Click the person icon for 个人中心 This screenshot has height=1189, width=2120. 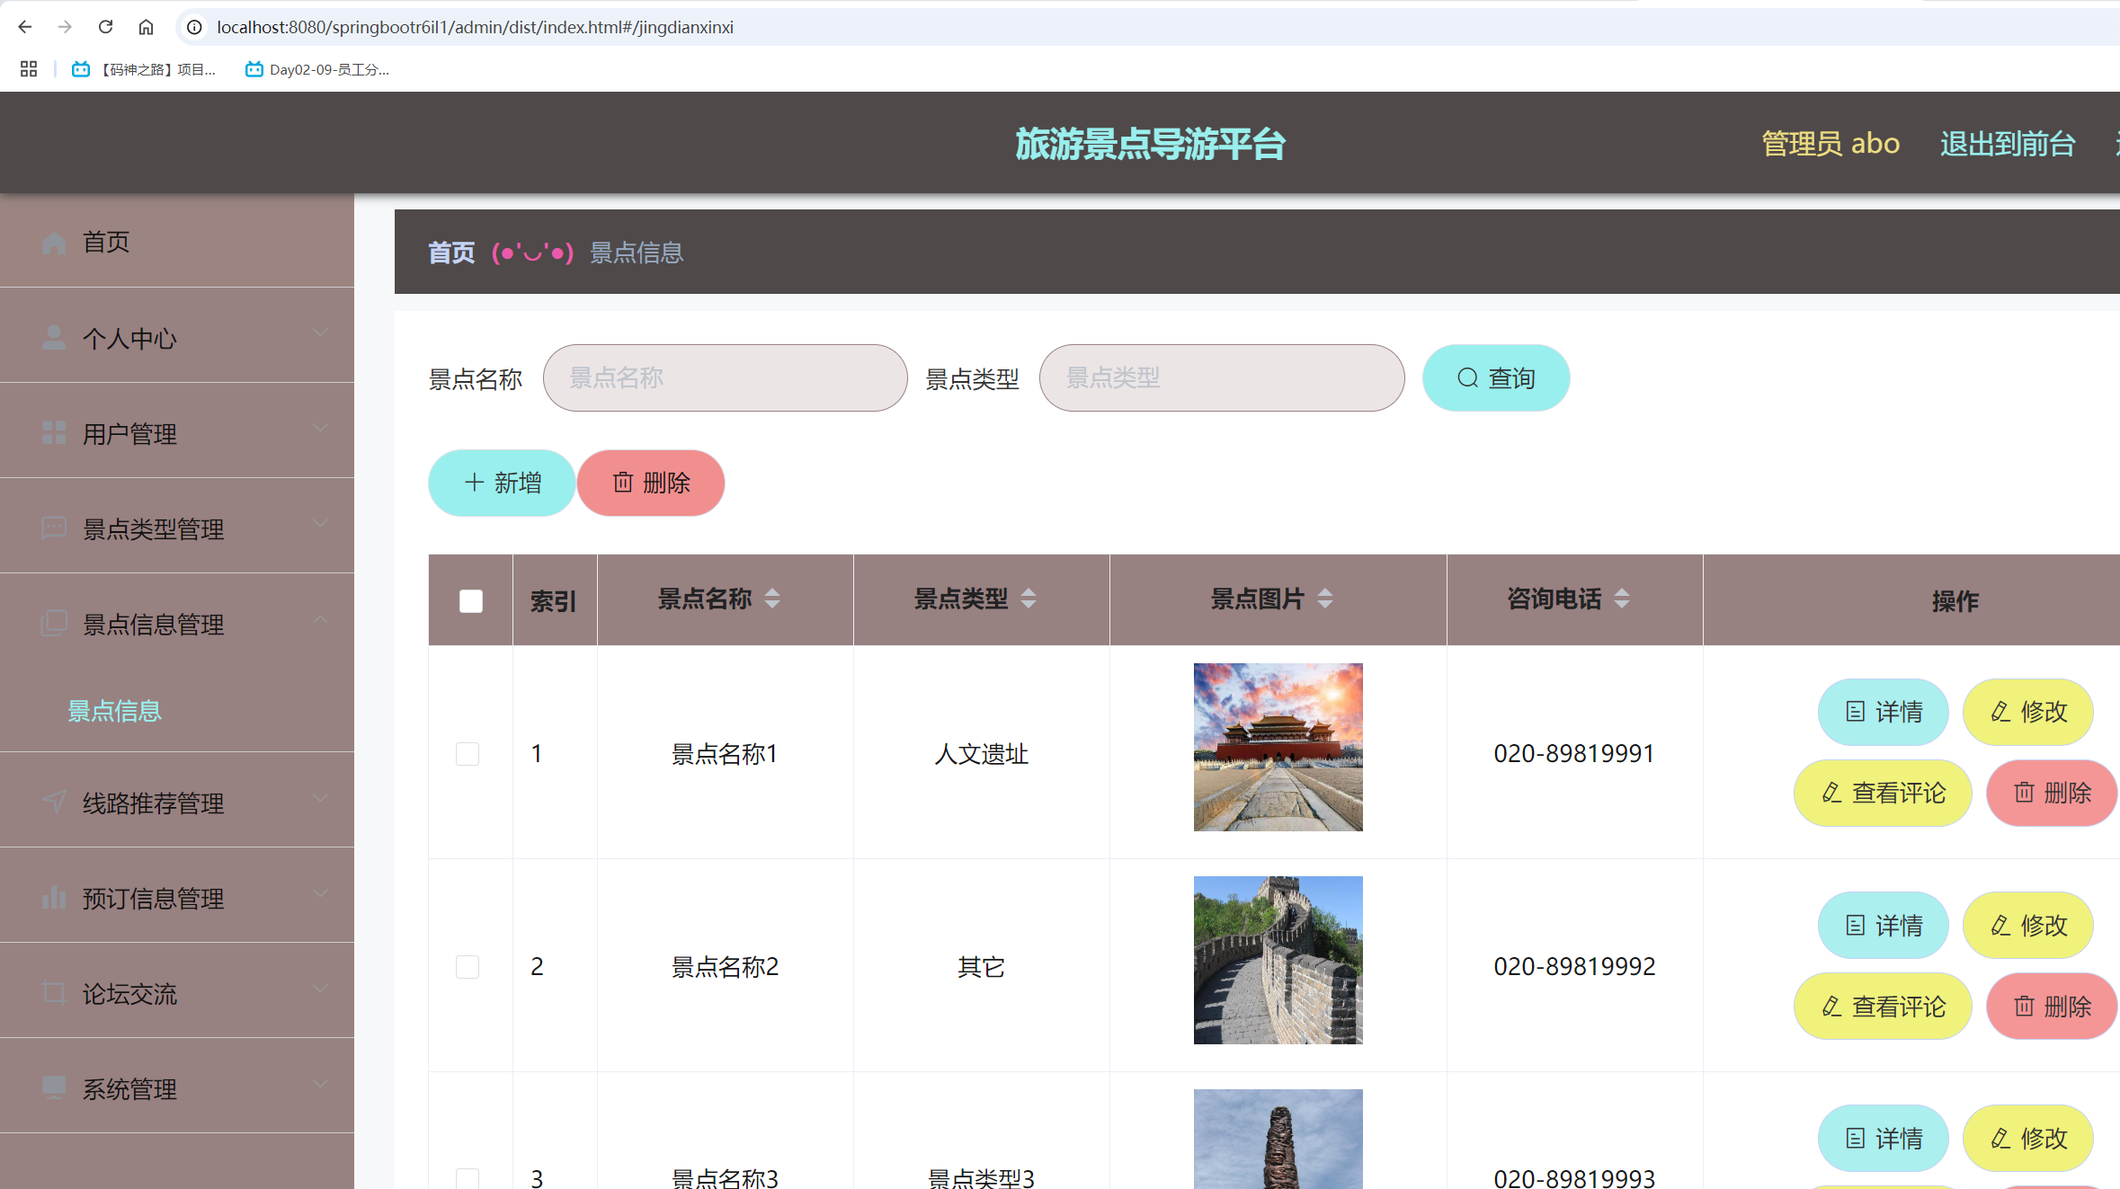pyautogui.click(x=52, y=337)
